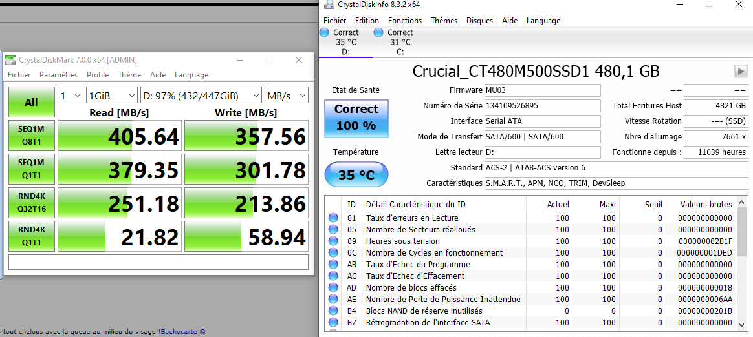Open the MB/s unit dropdown
This screenshot has width=753, height=337.
286,96
